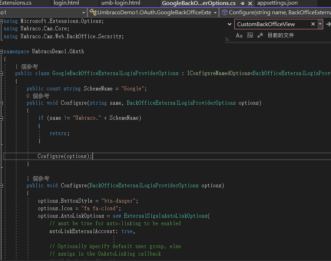The width and height of the screenshot is (331, 261).
Task: Click class icon in types navigation bar
Action: (93, 12)
